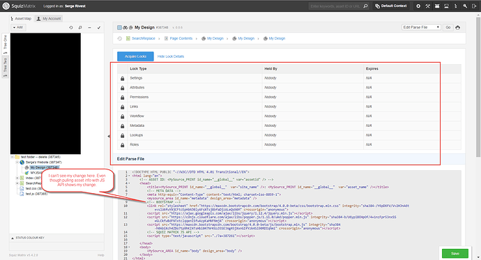Expand the Status Colour Key section
Viewport: 481px width, 260px height.
[28, 238]
